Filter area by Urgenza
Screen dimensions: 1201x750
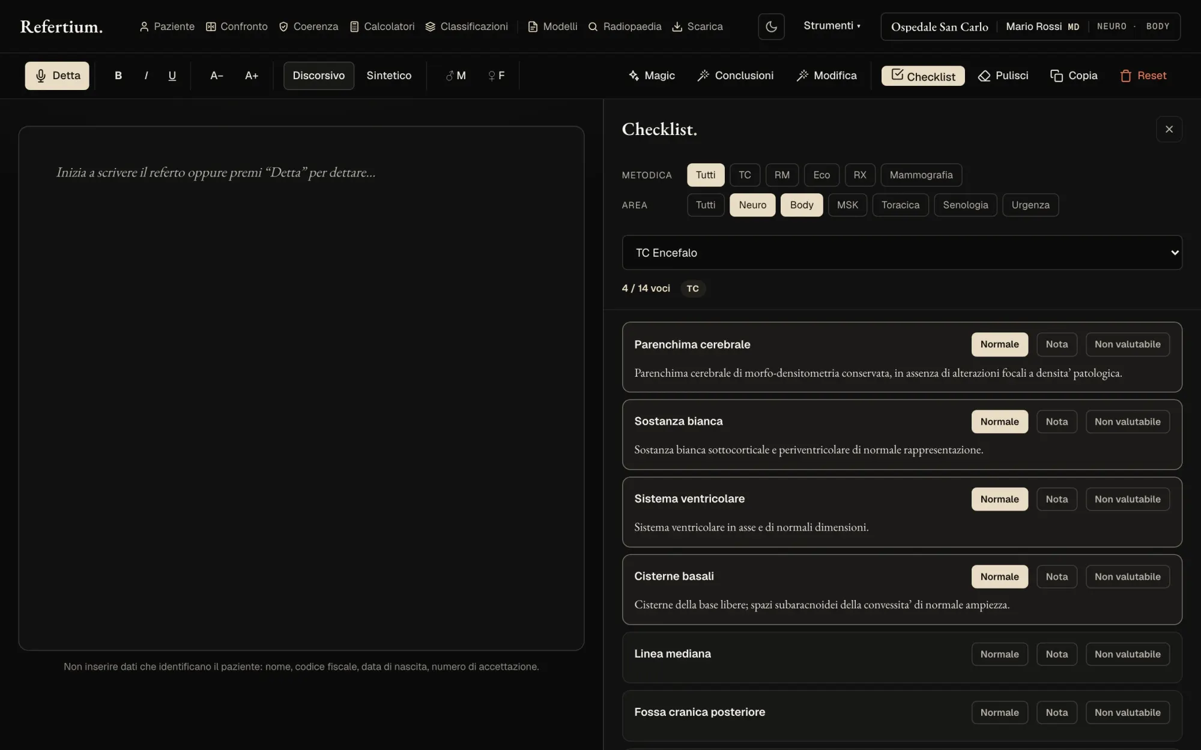pos(1030,205)
